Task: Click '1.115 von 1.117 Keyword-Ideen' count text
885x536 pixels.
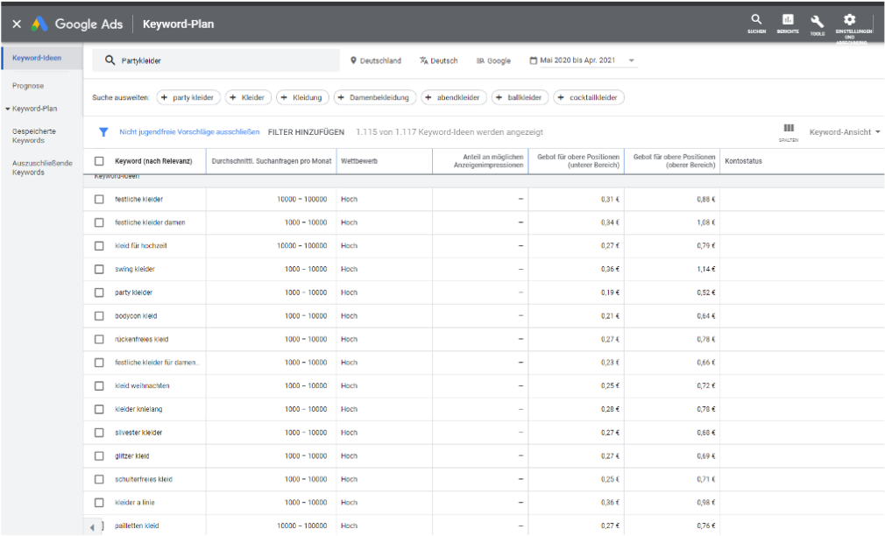Action: (x=450, y=132)
